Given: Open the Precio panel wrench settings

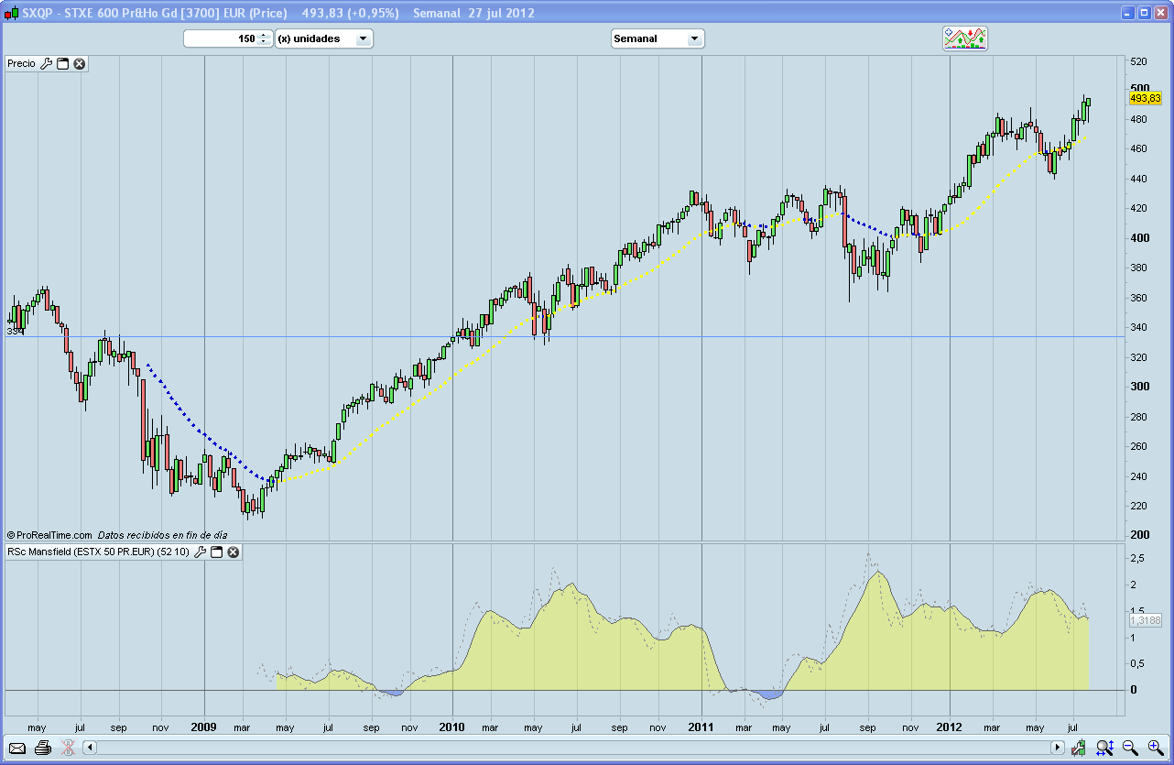Looking at the screenshot, I should point(47,64).
